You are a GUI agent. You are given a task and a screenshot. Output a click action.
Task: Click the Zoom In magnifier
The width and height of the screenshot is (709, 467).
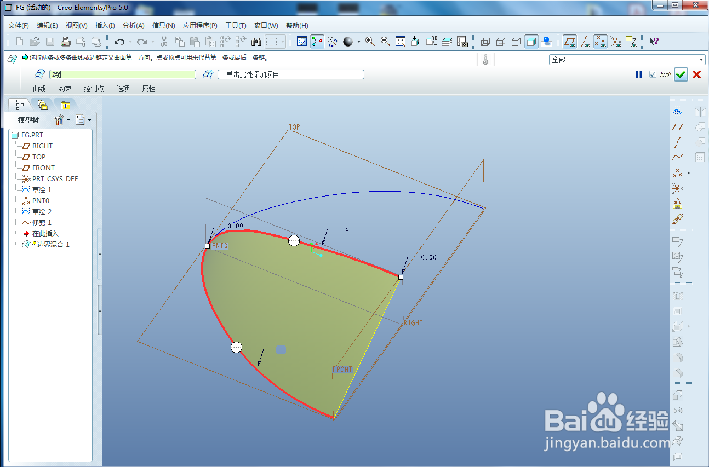point(370,42)
